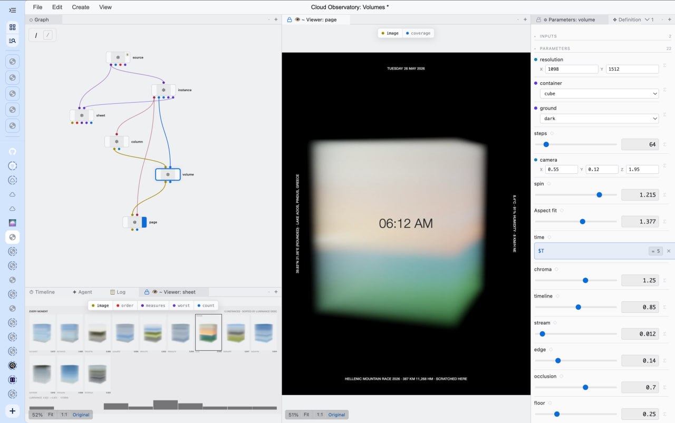This screenshot has width=675, height=423.
Task: Toggle the keyframe circle next to steps
Action: pos(552,133)
